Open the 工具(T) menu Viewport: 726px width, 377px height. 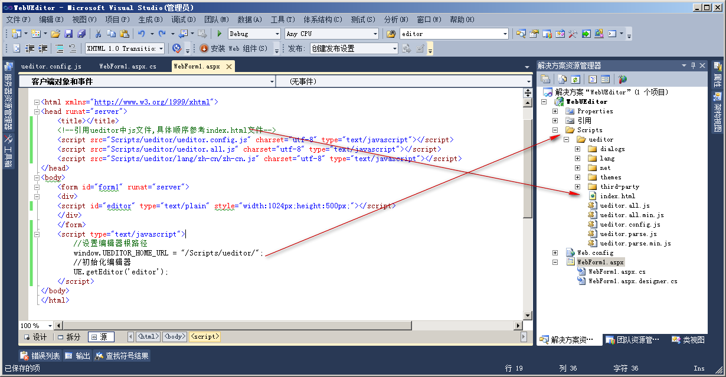click(x=283, y=19)
